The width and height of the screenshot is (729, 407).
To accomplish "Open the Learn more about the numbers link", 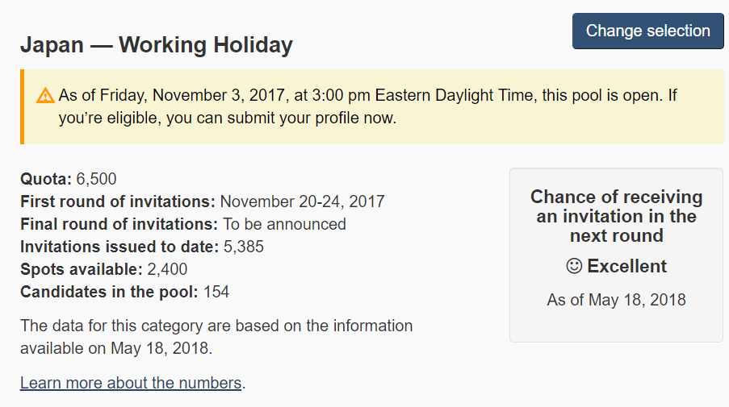I will [x=131, y=383].
